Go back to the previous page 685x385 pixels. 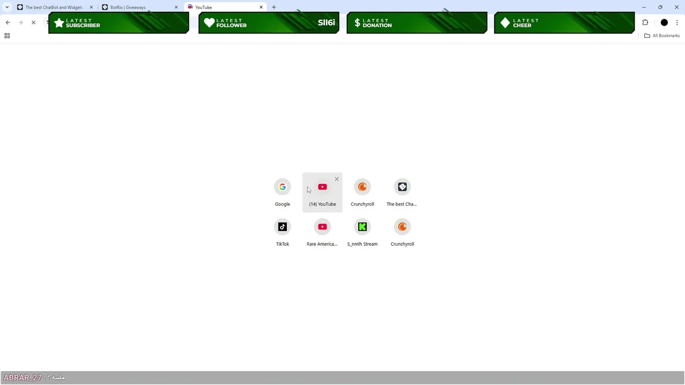7,22
